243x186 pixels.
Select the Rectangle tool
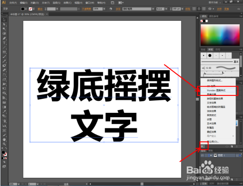pyautogui.click(x=4, y=52)
